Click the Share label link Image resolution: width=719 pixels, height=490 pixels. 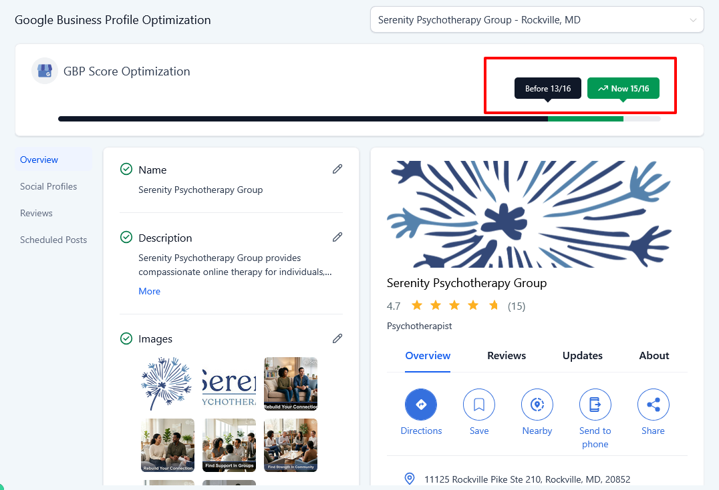pos(653,431)
